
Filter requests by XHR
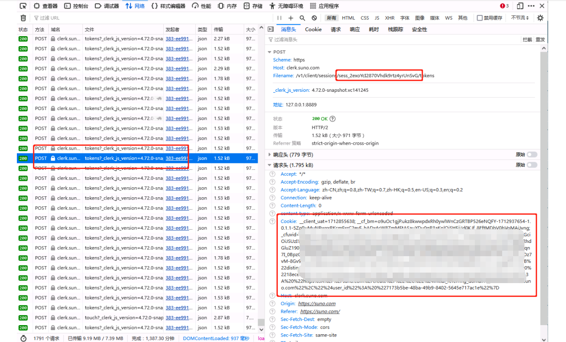pyautogui.click(x=389, y=18)
